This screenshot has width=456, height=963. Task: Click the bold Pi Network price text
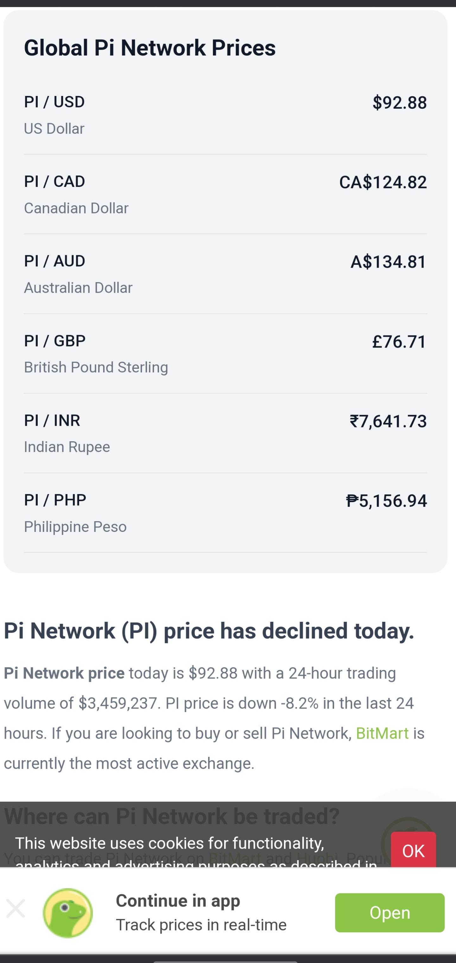pos(64,673)
